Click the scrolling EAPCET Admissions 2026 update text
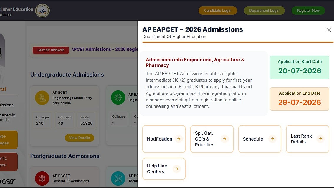334x188 pixels. click(105, 49)
